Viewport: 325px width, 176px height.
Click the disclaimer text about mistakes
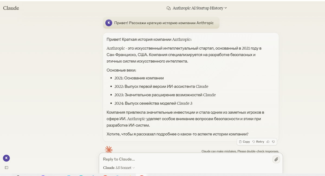(x=240, y=151)
